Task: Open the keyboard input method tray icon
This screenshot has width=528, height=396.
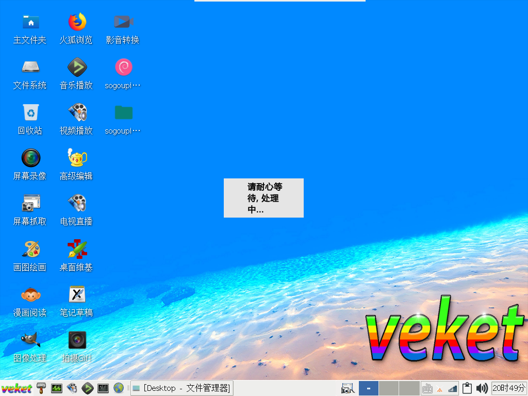Action: pyautogui.click(x=427, y=389)
